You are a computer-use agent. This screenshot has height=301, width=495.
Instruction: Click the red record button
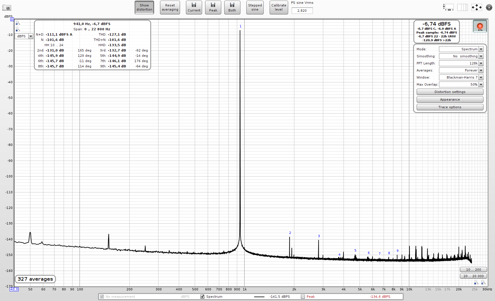click(x=480, y=26)
